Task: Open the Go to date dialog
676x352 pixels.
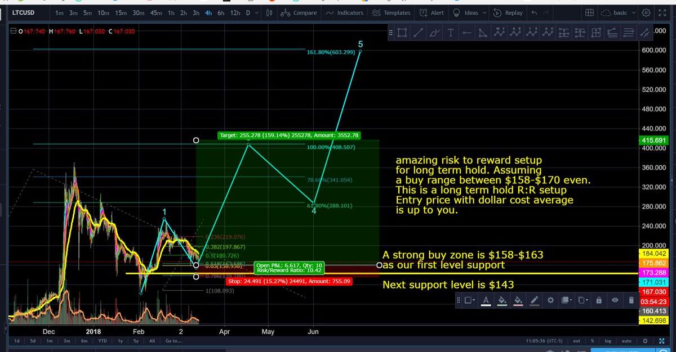Action: tap(173, 341)
